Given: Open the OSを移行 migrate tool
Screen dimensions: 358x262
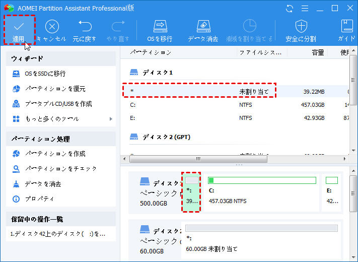Looking at the screenshot, I should (x=160, y=26).
